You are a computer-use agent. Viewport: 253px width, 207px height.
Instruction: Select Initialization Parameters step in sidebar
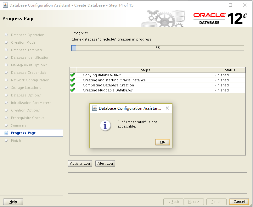pos(31,103)
